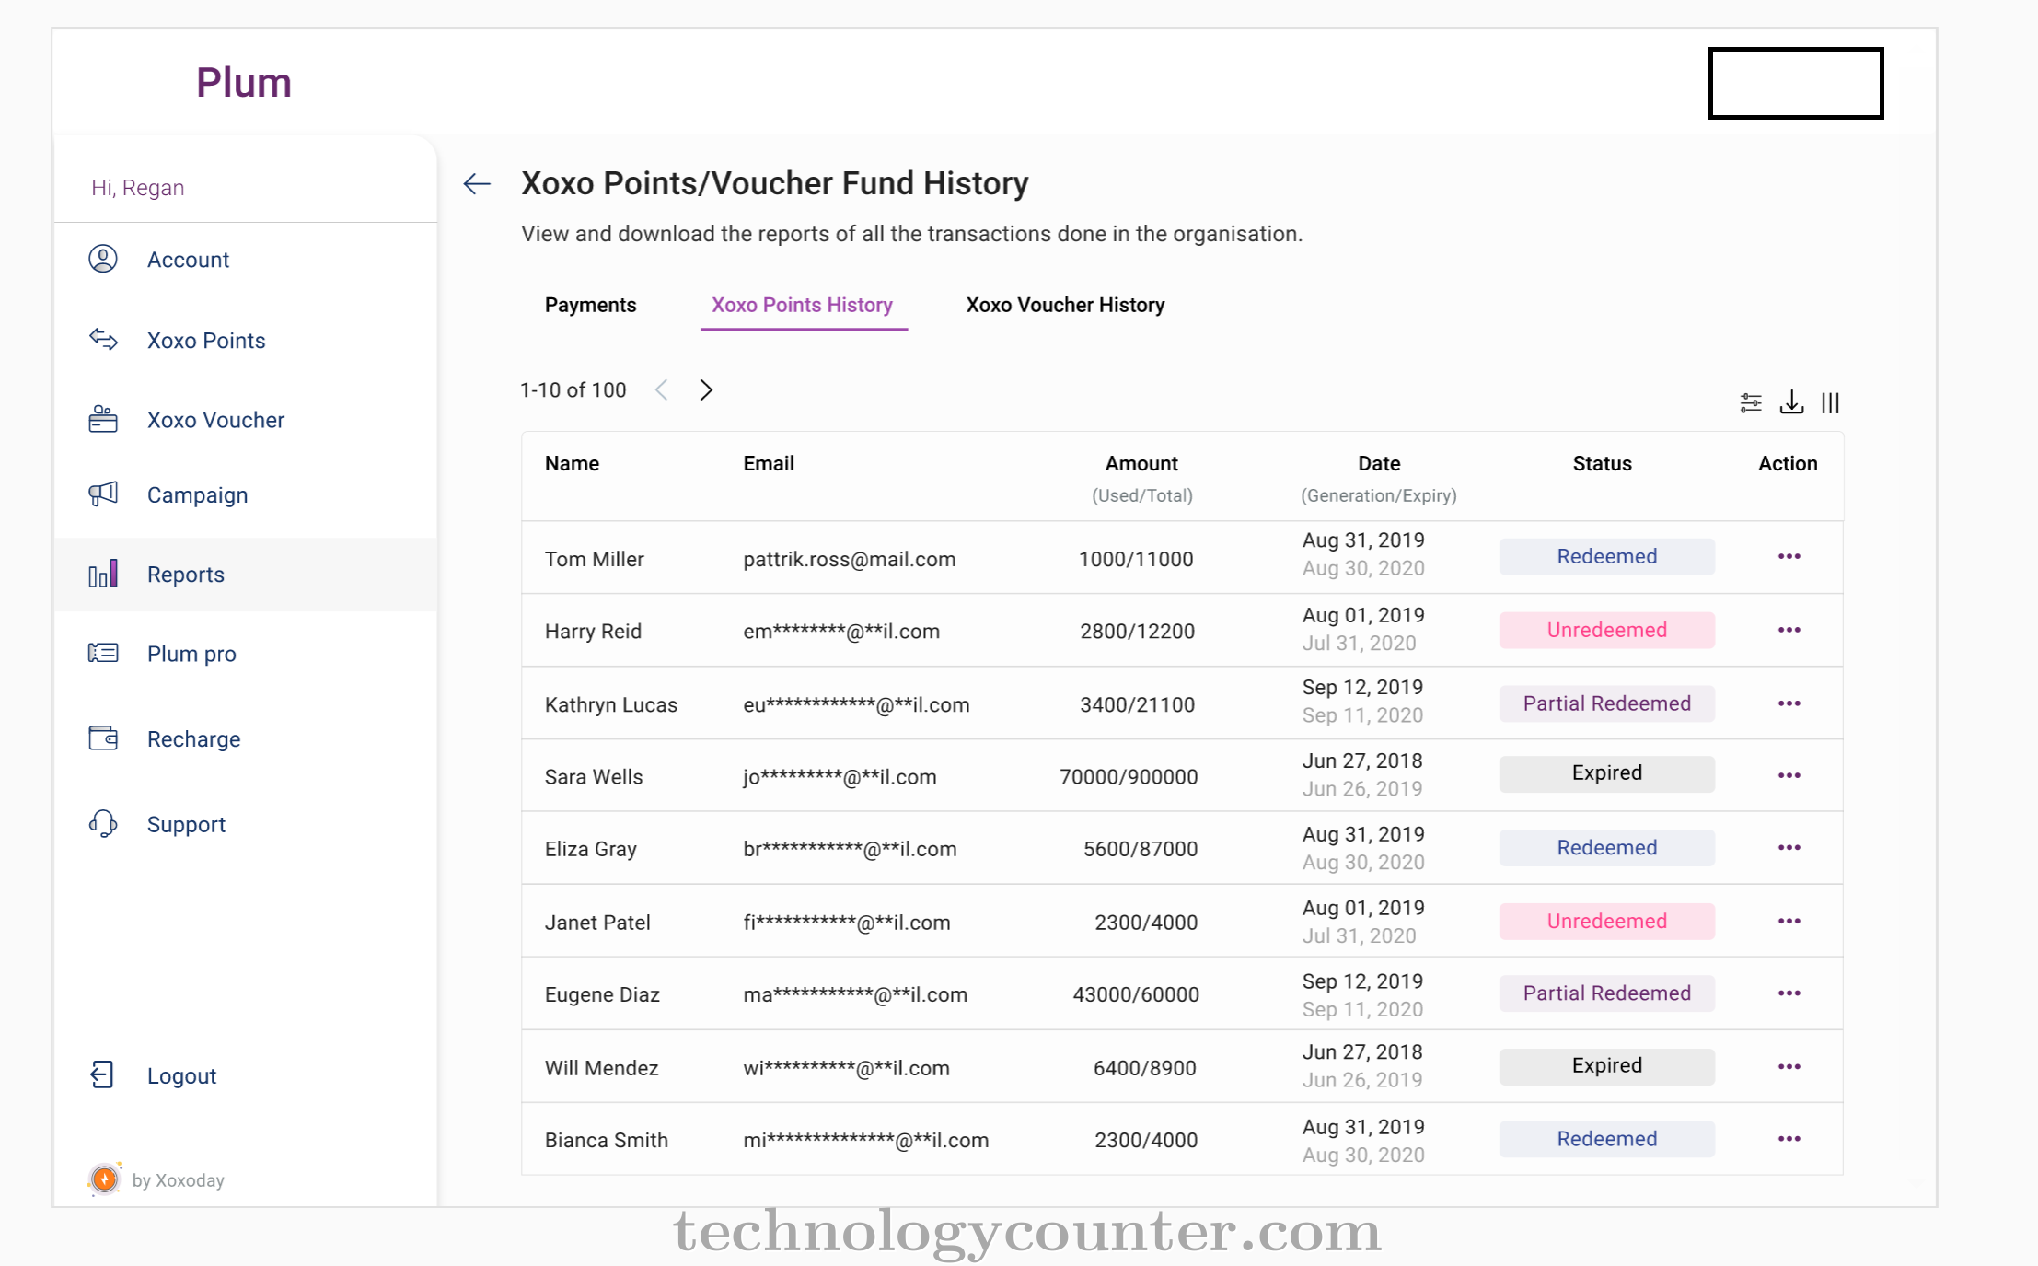Switch to the Payments tab
This screenshot has height=1266, width=2038.
pyautogui.click(x=590, y=305)
